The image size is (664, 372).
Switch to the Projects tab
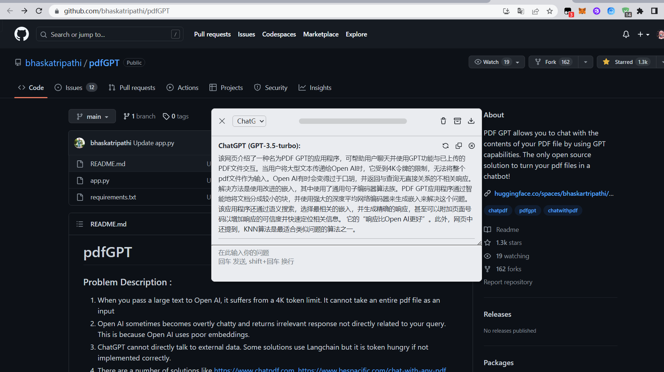coord(226,88)
